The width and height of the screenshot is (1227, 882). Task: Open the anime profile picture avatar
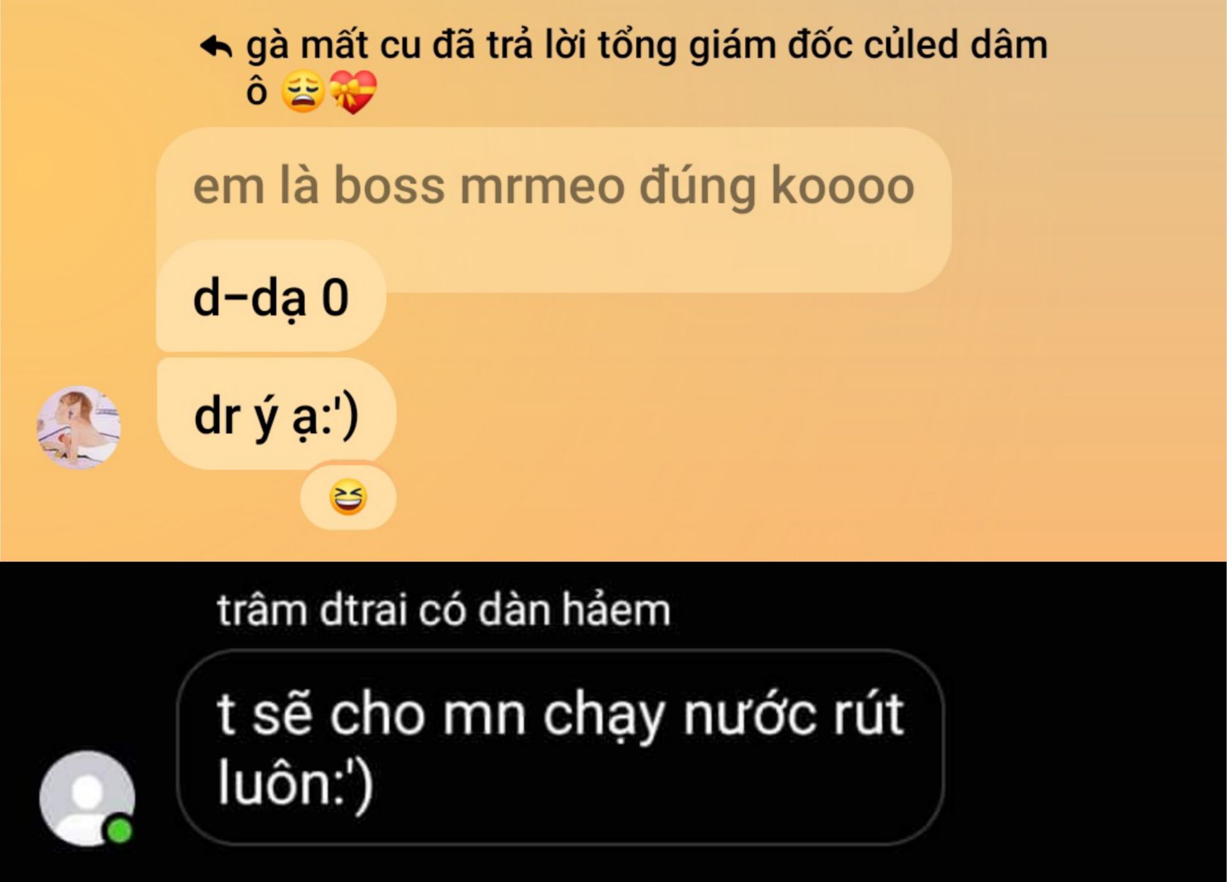point(79,427)
